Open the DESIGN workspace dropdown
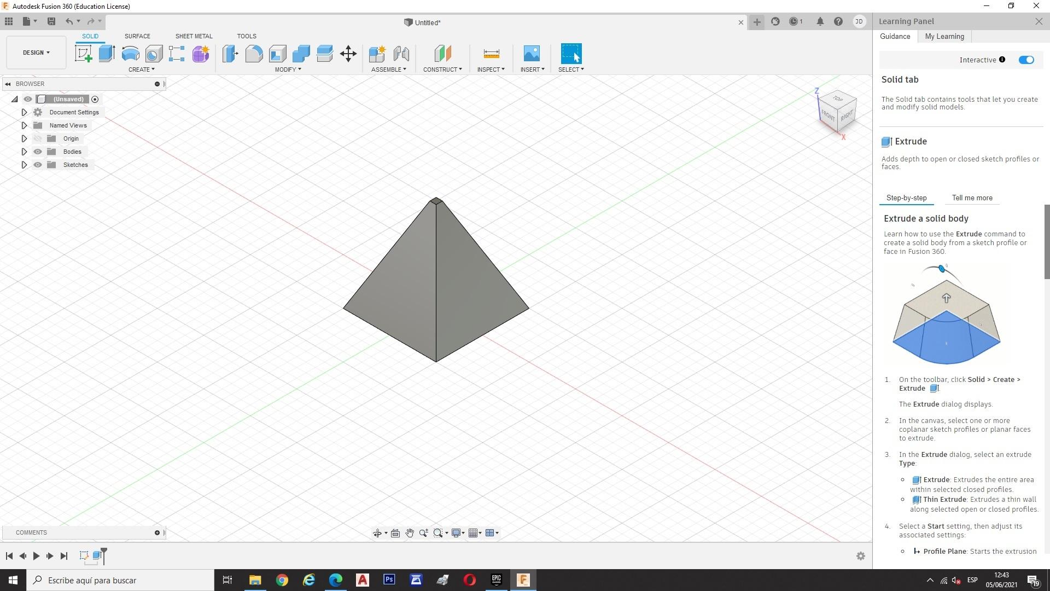 [x=36, y=53]
